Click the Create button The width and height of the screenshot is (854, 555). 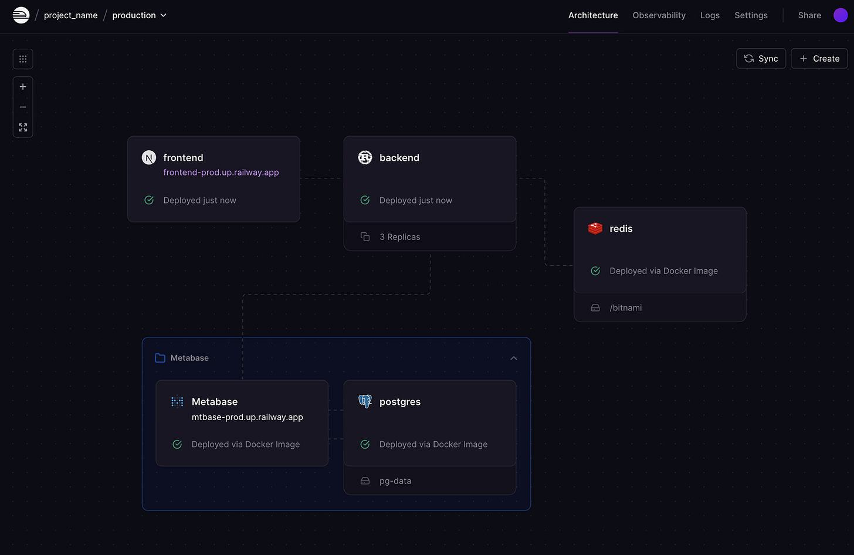tap(819, 59)
